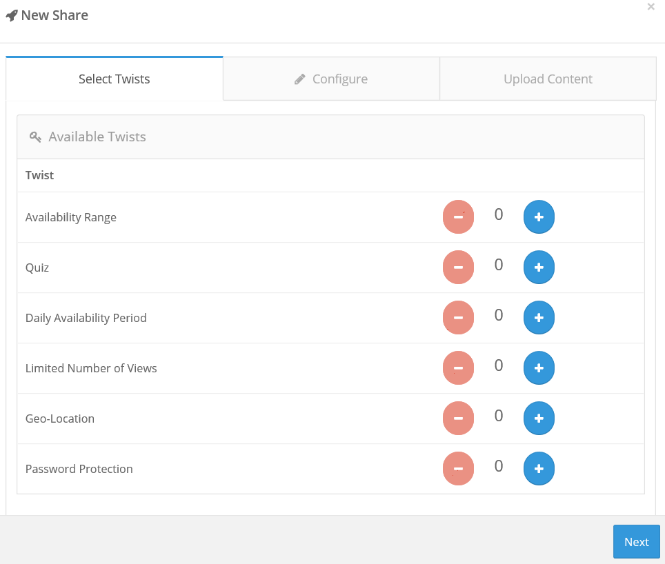
Task: Click the Daily Availability Period count value
Action: pos(499,315)
